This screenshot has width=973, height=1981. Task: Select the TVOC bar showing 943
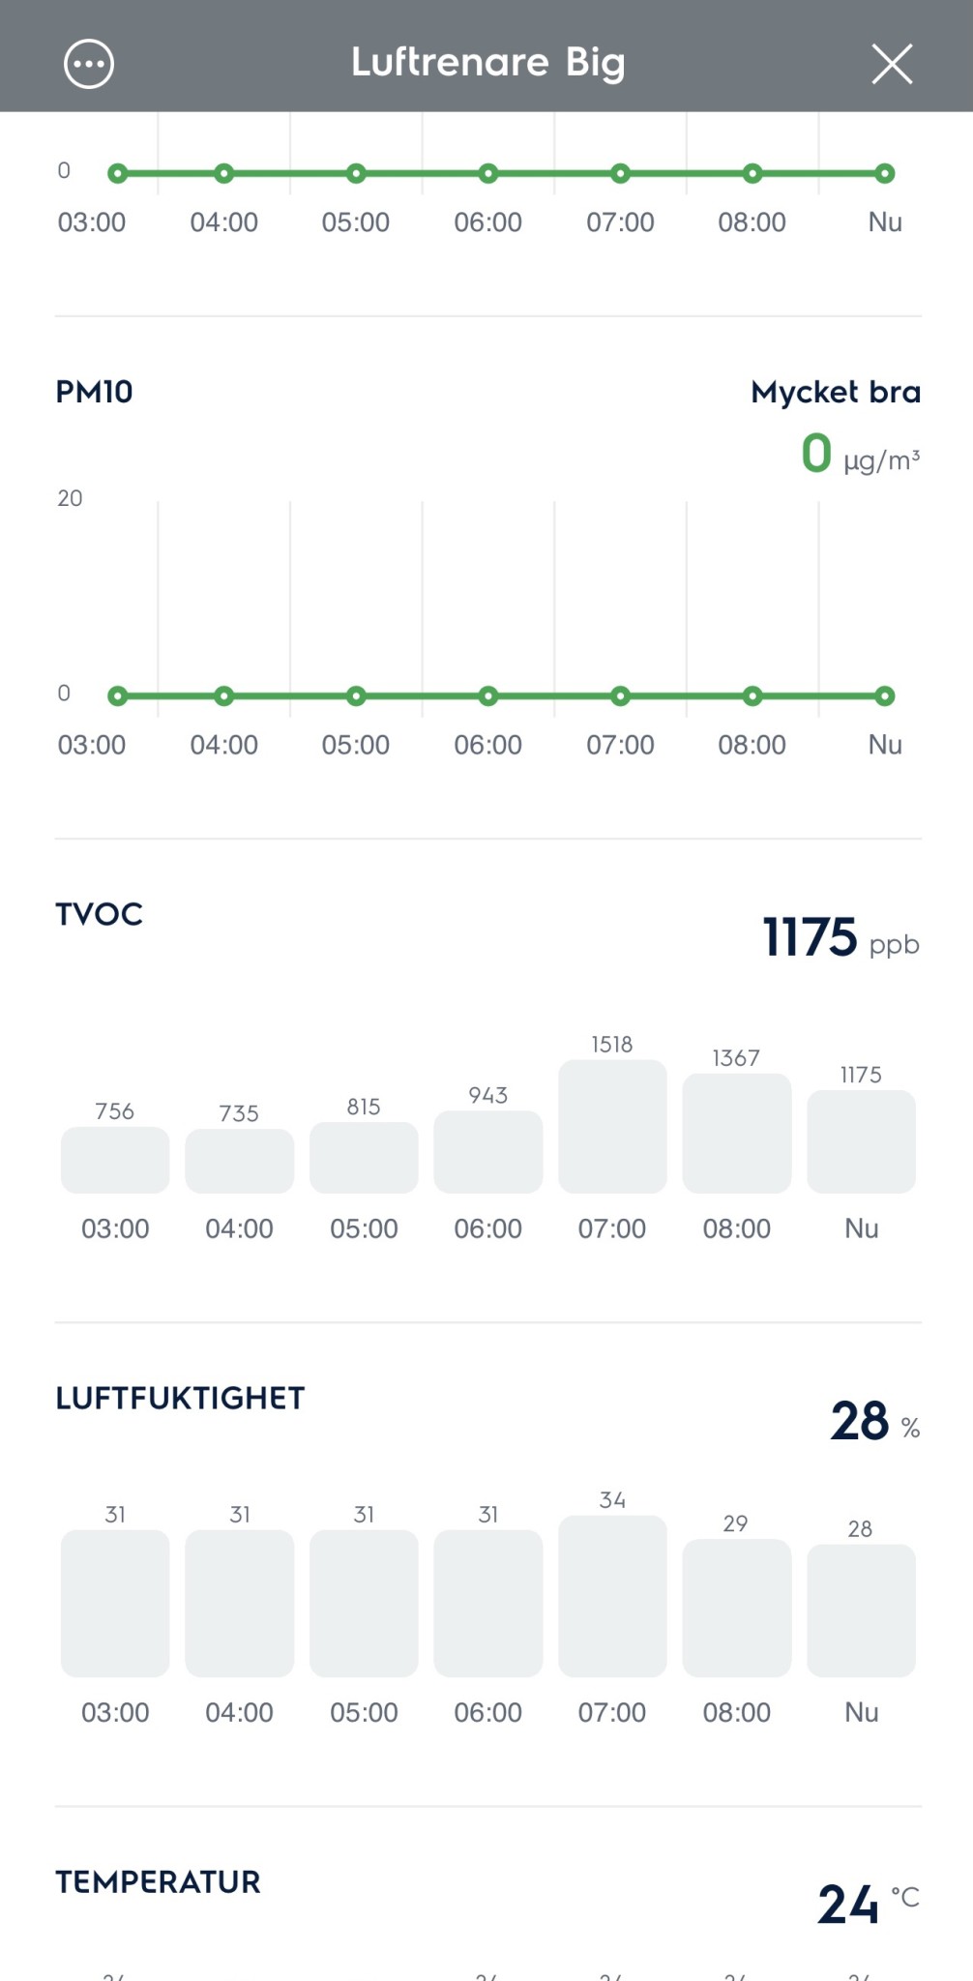click(487, 1151)
